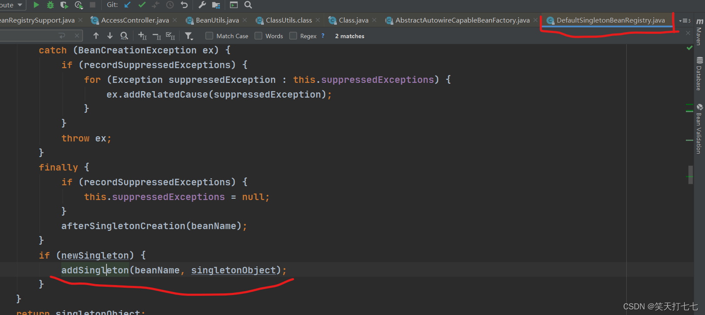Switch to AbstractAutowireCapableBeanFactory.java tab
The height and width of the screenshot is (315, 705).
458,20
